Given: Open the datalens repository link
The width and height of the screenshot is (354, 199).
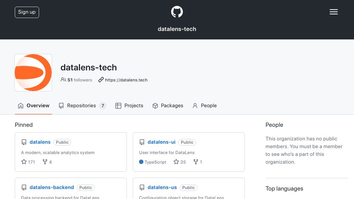Looking at the screenshot, I should pos(40,142).
